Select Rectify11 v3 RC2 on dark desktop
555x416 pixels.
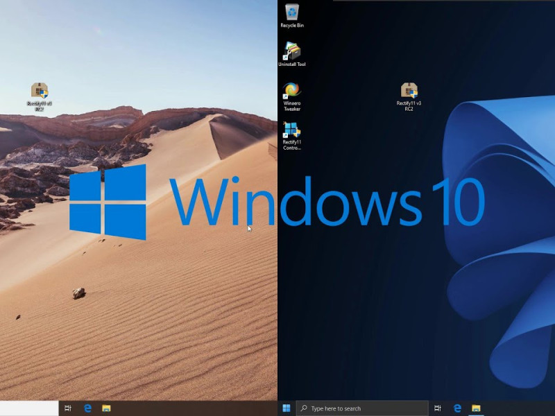pos(409,96)
